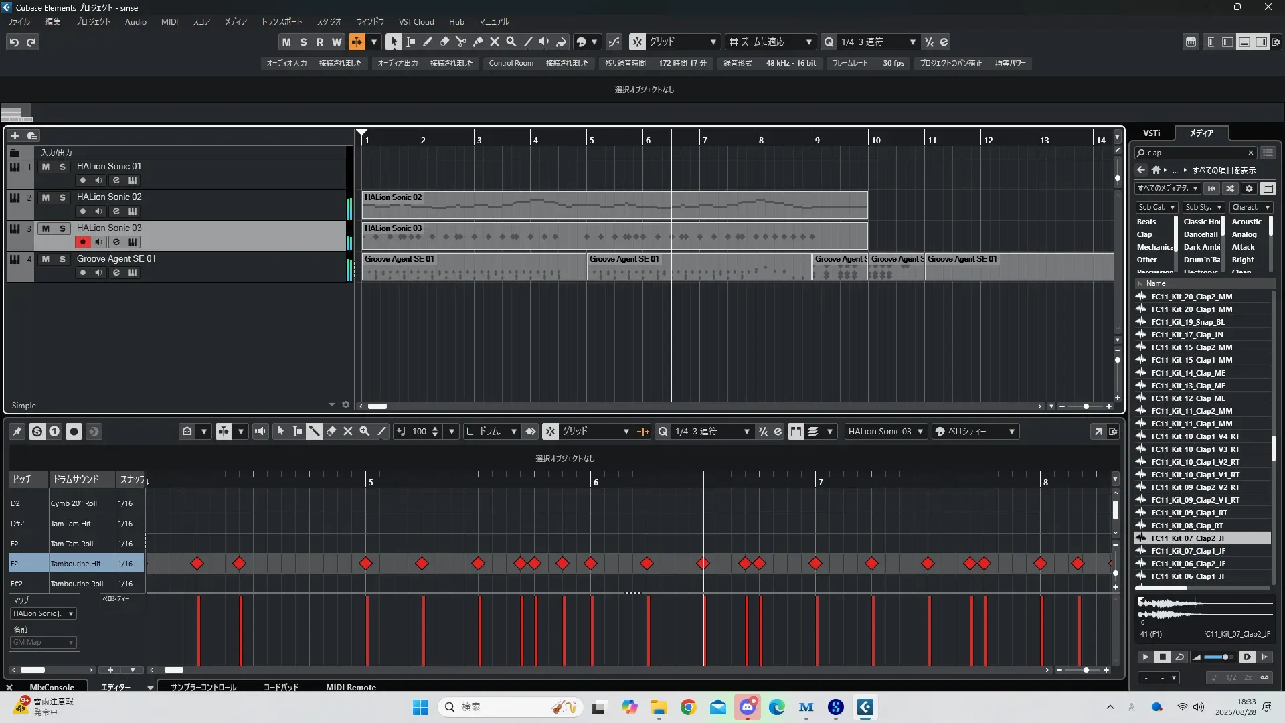This screenshot has height=723, width=1285.
Task: Select the Draw pencil tool in main toolbar
Action: (x=427, y=42)
